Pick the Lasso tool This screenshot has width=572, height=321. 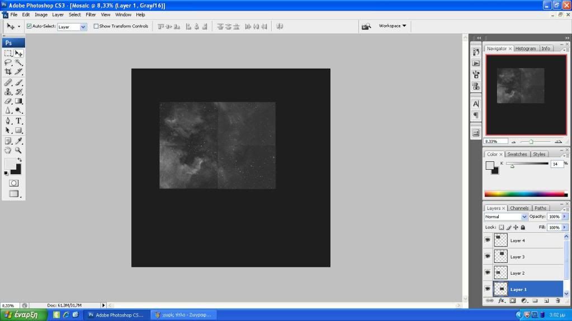(x=8, y=63)
